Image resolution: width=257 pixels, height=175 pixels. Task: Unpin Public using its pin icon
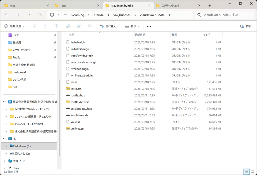[x=55, y=57]
